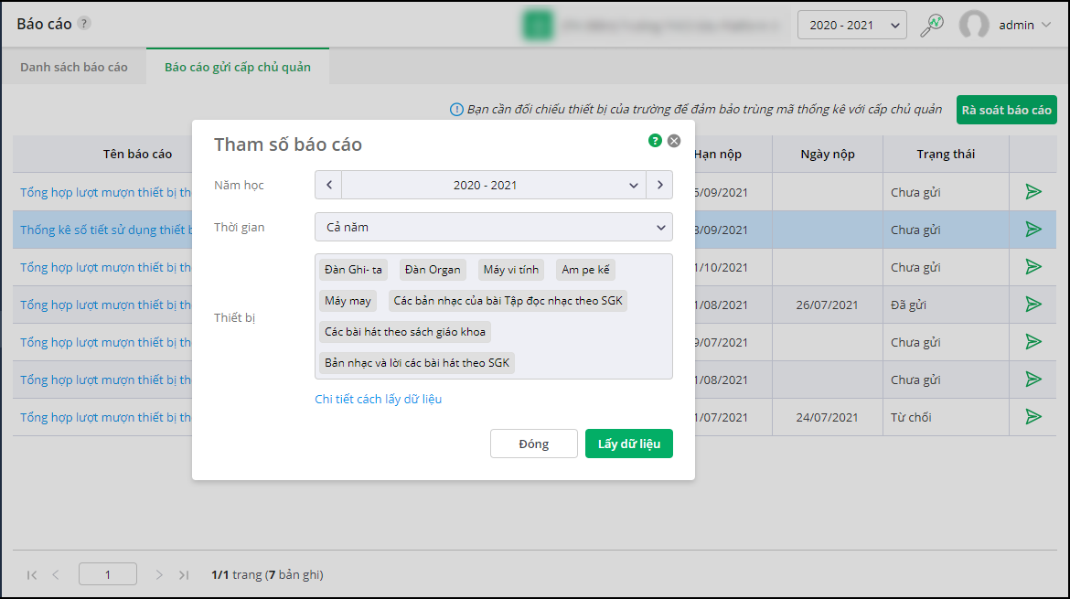1070x599 pixels.
Task: Select Báo cáo gửi cấp chủ quản tab
Action: (x=238, y=67)
